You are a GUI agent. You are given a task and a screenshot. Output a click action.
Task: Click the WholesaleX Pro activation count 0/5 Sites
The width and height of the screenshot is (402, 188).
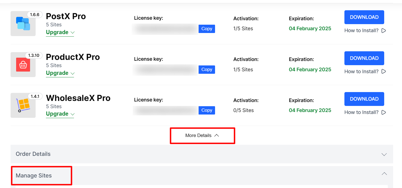pos(244,110)
